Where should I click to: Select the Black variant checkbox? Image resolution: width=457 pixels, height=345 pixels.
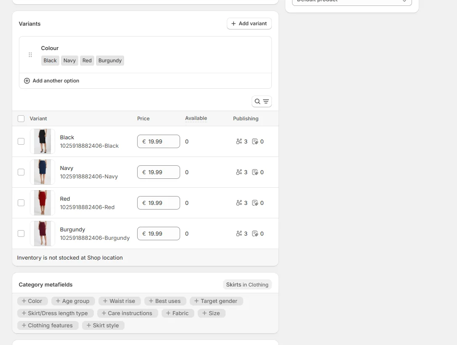point(21,141)
